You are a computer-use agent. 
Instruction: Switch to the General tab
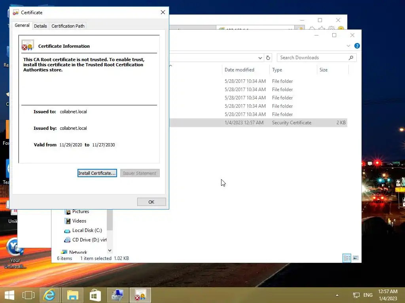[22, 25]
